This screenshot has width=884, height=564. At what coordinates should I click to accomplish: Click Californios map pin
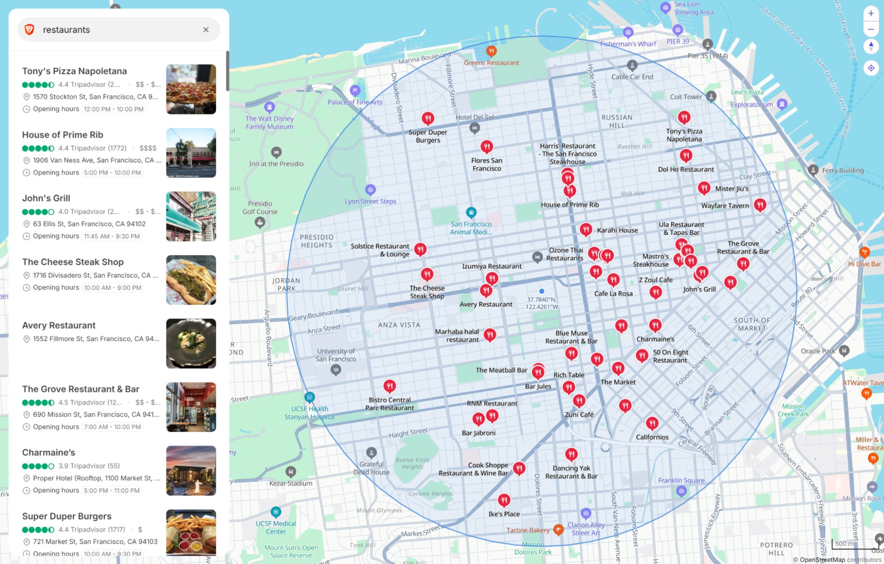point(652,424)
